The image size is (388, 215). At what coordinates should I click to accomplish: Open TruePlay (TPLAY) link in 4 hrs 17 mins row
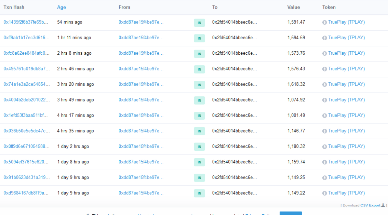pos(346,115)
